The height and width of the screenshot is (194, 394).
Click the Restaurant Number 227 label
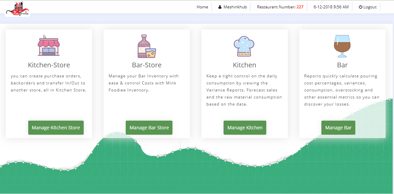click(280, 7)
